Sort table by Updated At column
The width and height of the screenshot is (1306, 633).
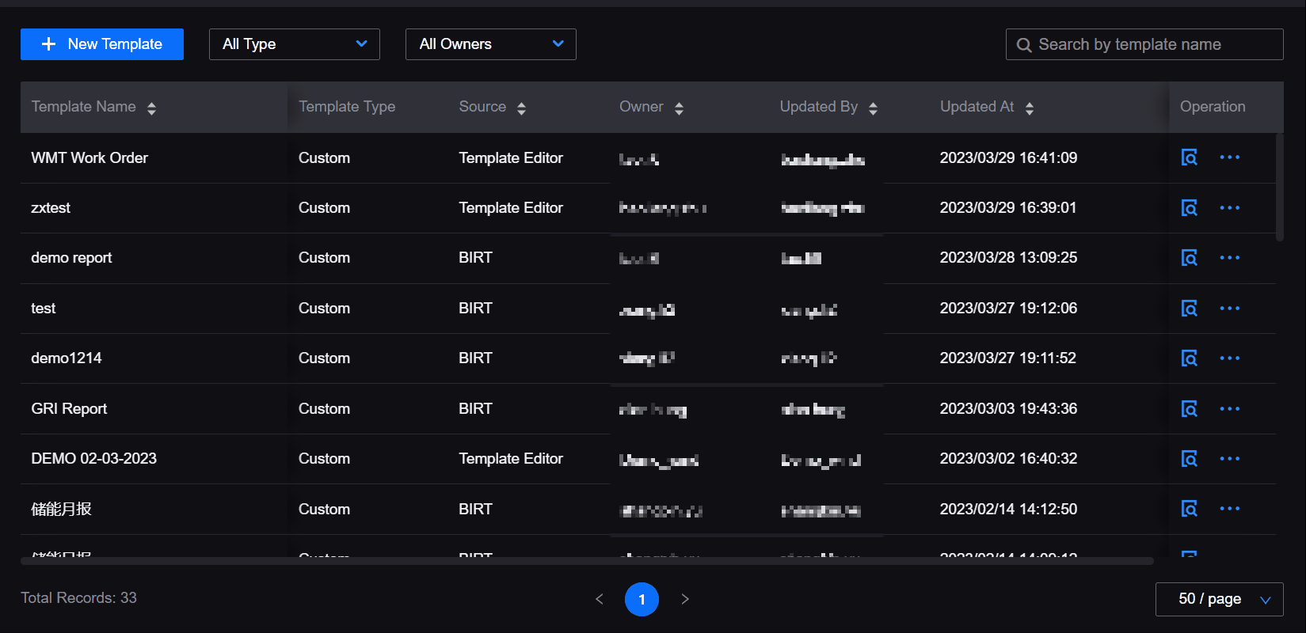[1029, 108]
